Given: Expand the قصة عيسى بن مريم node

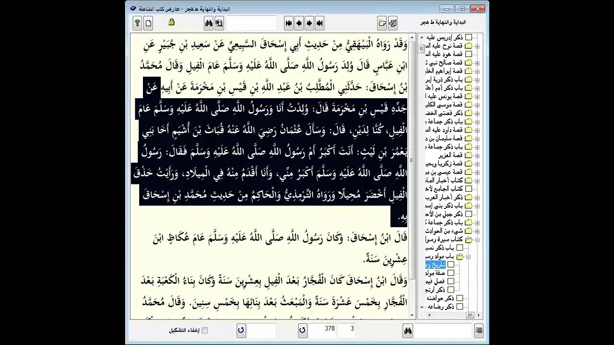Looking at the screenshot, I should click(x=477, y=172).
